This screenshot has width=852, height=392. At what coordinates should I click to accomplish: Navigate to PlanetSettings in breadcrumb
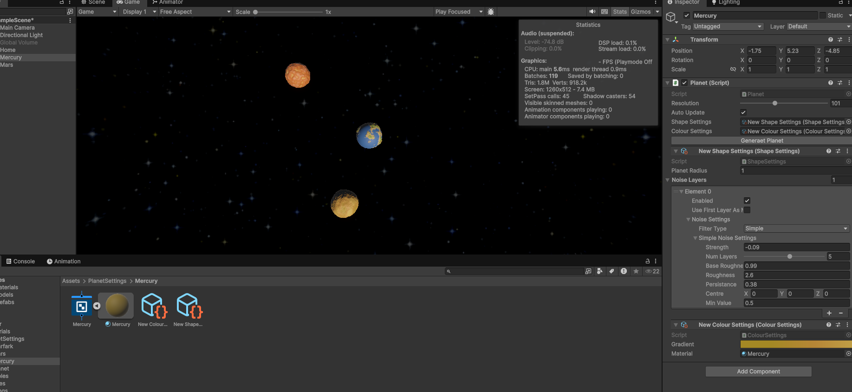(x=107, y=281)
